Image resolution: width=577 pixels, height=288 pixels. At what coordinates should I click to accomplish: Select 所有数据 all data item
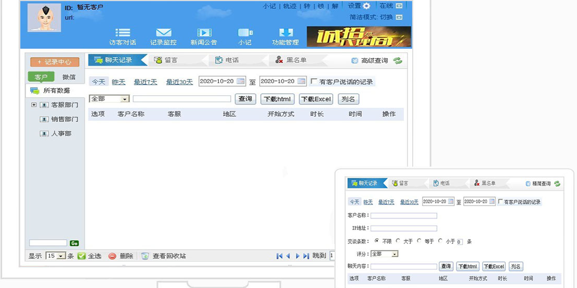coord(55,91)
